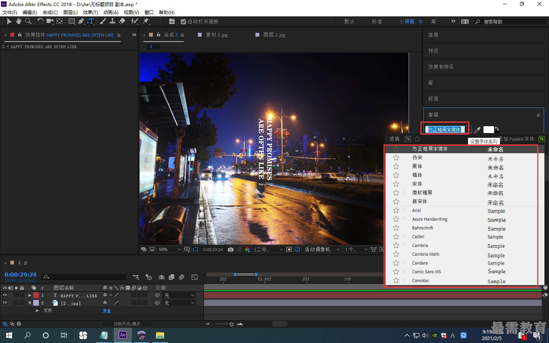Toggle mask and shape path visibility
This screenshot has height=343, width=549.
tap(196, 250)
